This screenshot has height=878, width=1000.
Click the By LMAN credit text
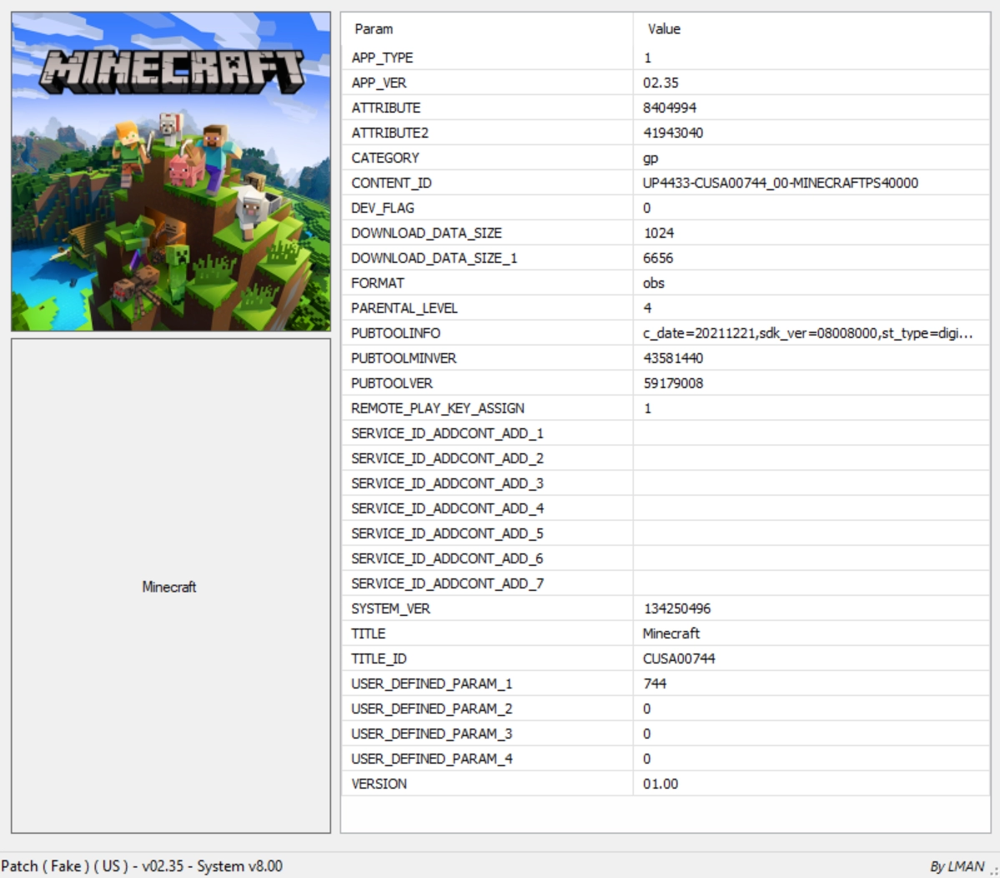click(x=957, y=866)
